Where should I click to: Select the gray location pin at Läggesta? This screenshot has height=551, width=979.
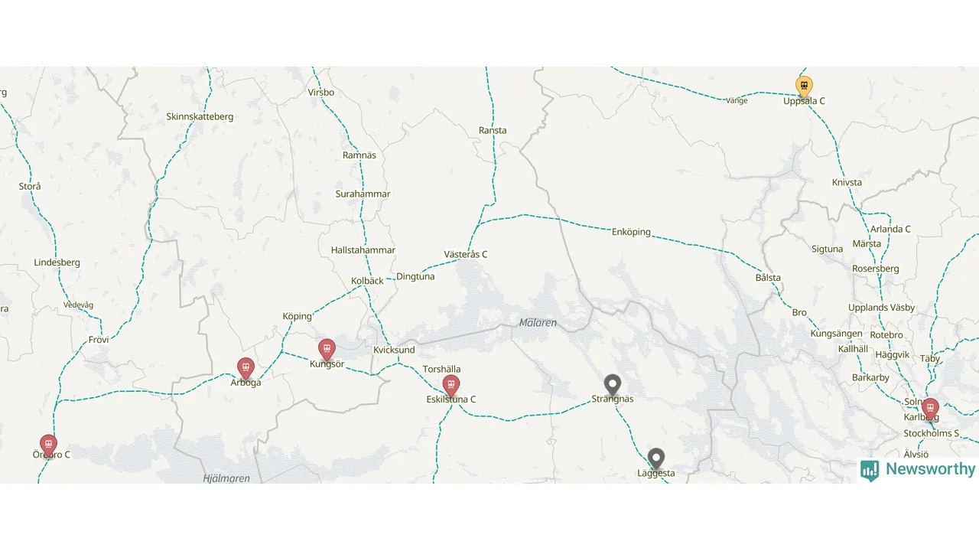(x=656, y=459)
